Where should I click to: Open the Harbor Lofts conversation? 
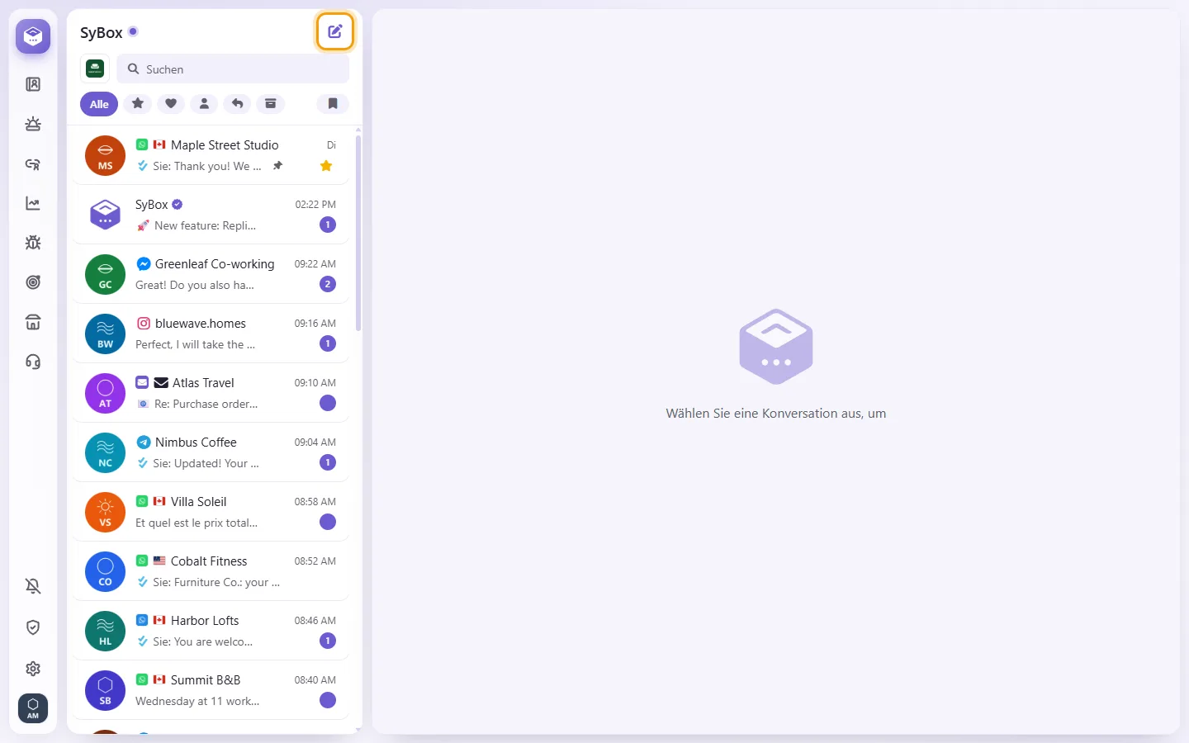(x=211, y=631)
